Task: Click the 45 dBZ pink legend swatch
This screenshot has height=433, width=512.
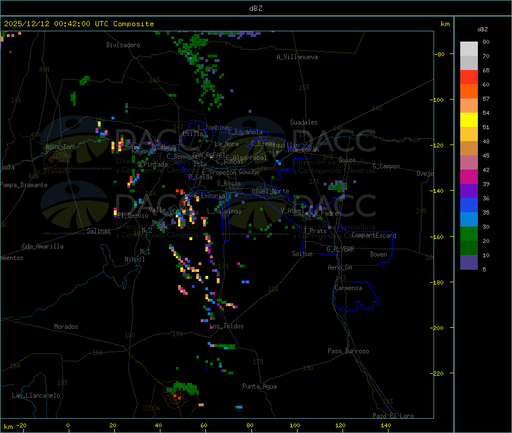Action: point(469,163)
